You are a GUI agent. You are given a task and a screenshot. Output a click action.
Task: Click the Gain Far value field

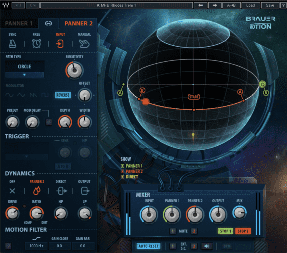pyautogui.click(x=83, y=246)
